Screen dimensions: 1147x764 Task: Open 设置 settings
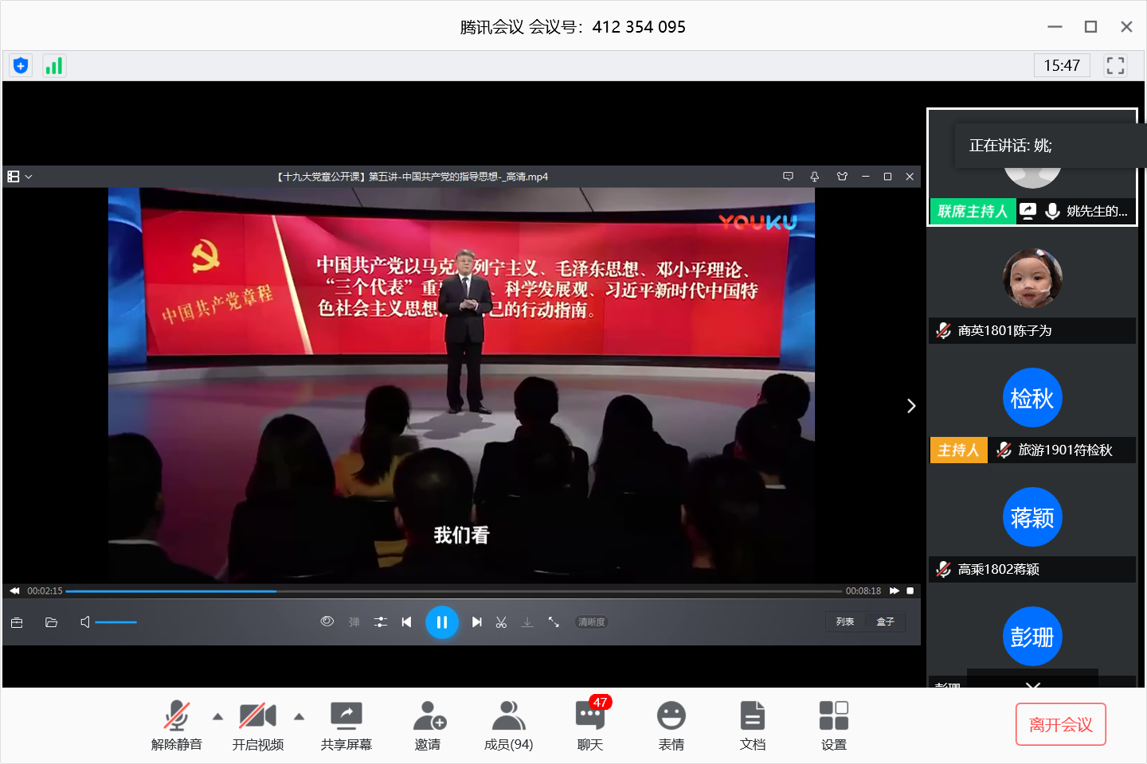coord(833,723)
